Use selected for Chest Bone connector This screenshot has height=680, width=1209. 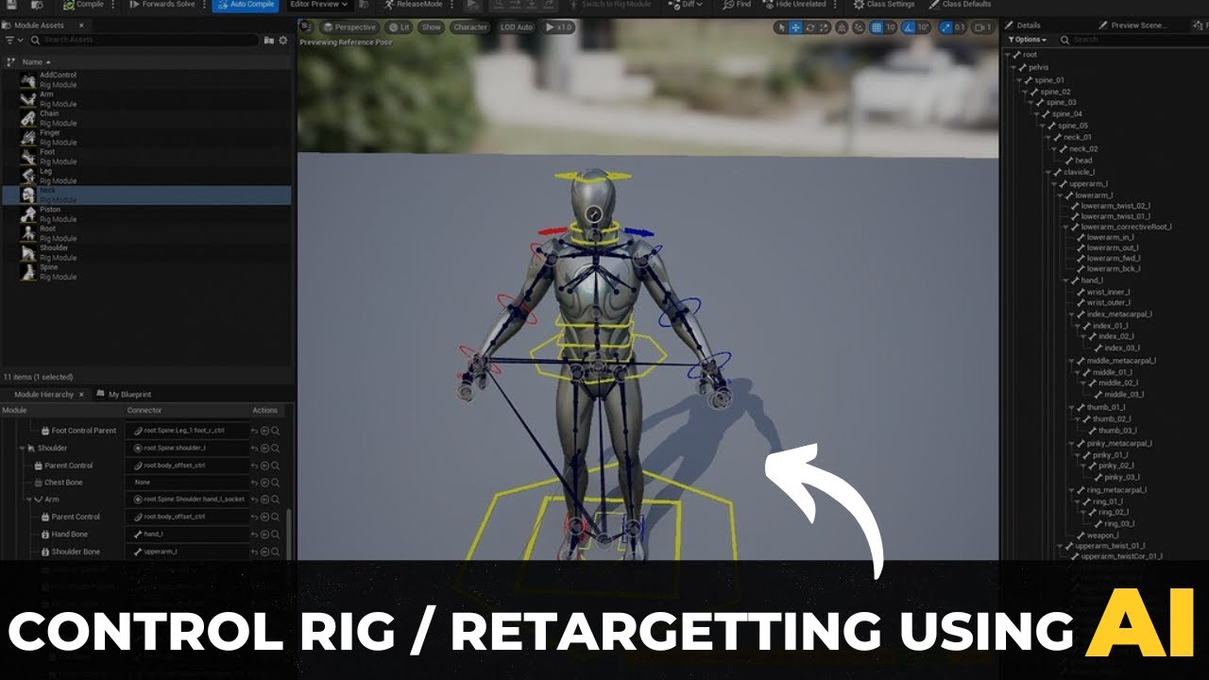pos(265,483)
